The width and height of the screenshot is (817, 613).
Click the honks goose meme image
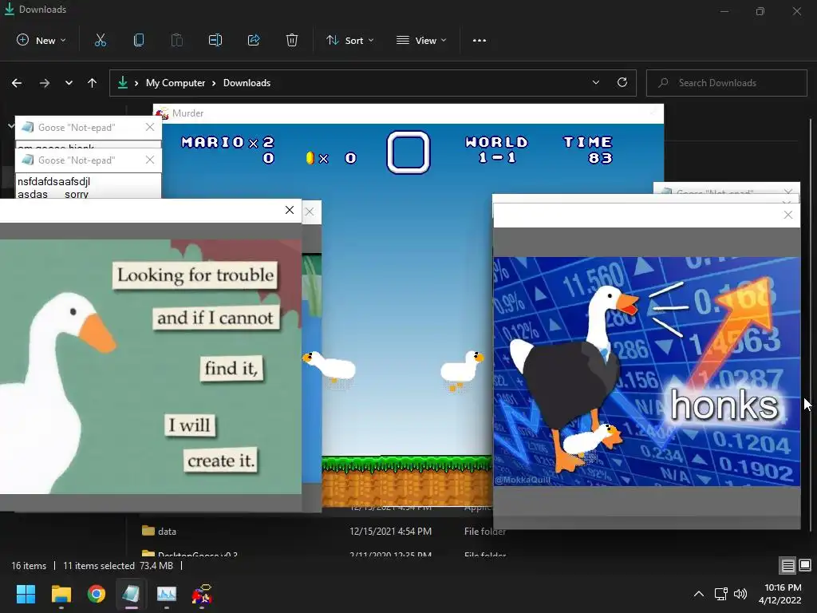[646, 371]
